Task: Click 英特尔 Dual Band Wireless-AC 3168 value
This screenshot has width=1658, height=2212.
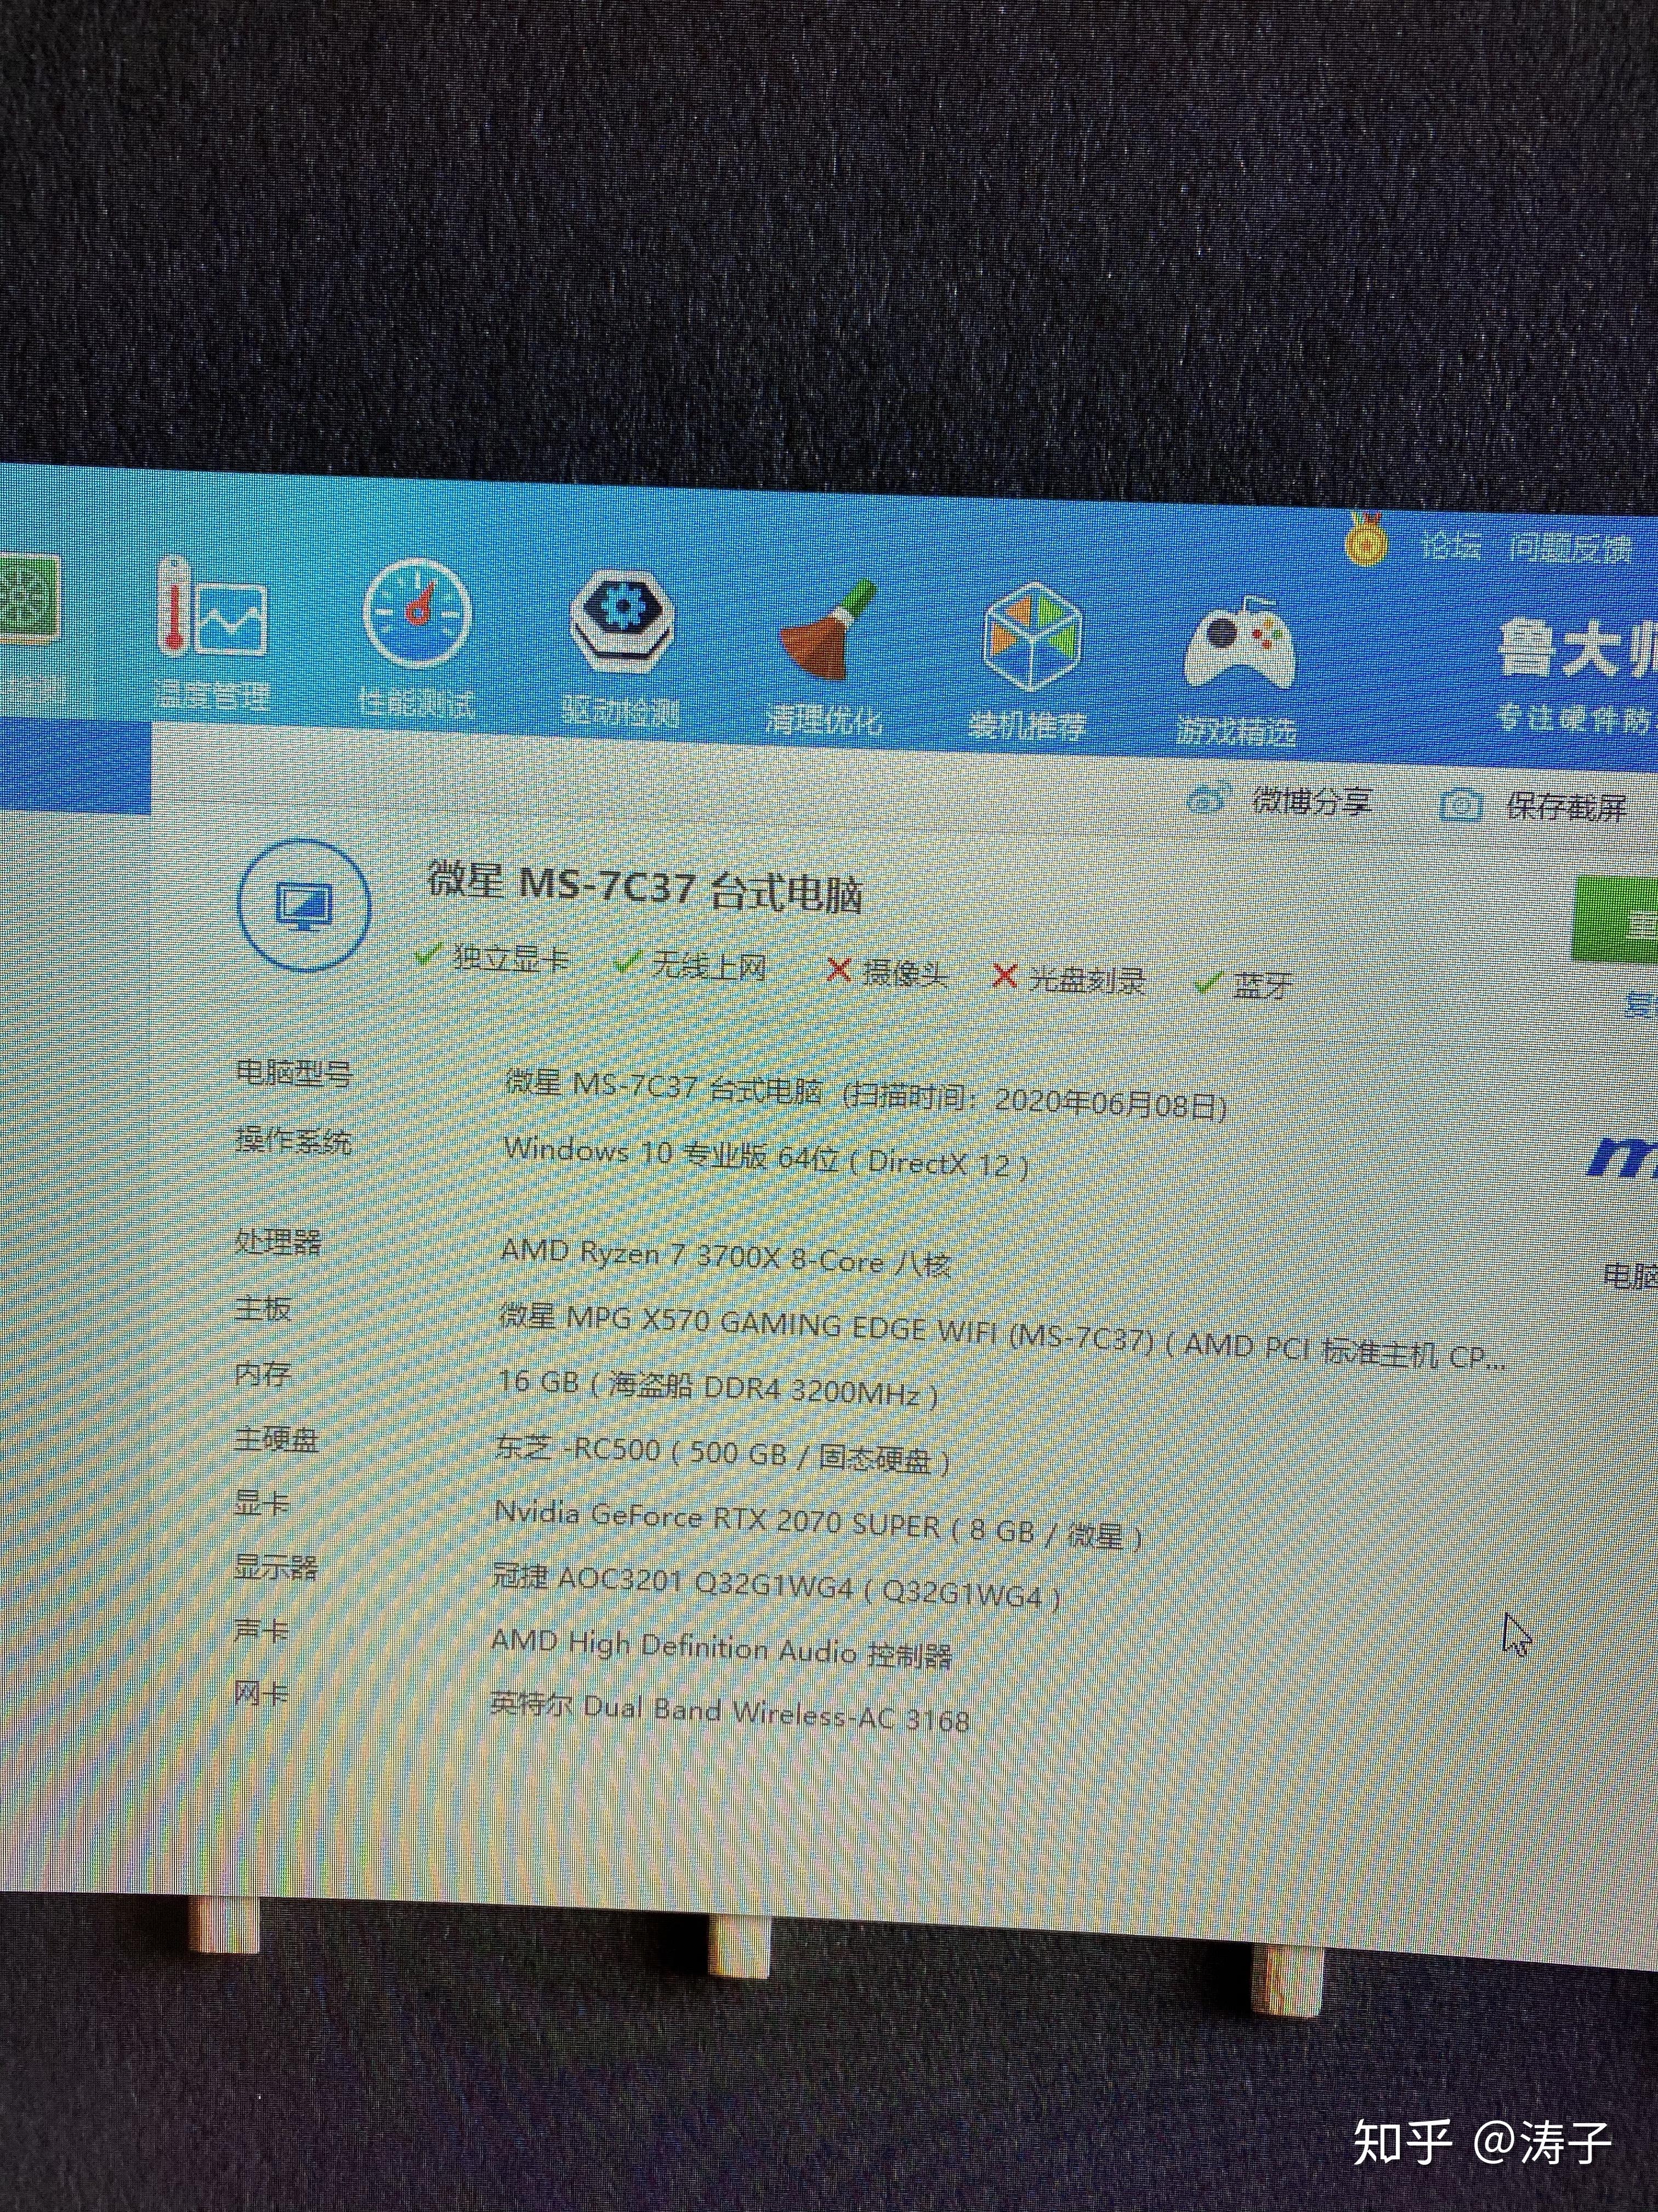Action: [730, 1712]
